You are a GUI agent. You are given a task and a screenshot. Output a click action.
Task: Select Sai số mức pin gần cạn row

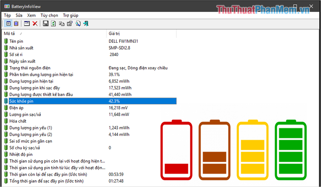[x=90, y=141]
